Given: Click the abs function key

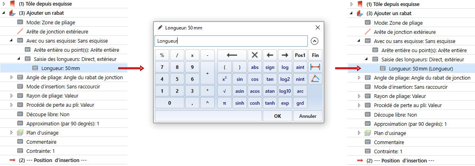Looking at the screenshot, I should point(255,67).
